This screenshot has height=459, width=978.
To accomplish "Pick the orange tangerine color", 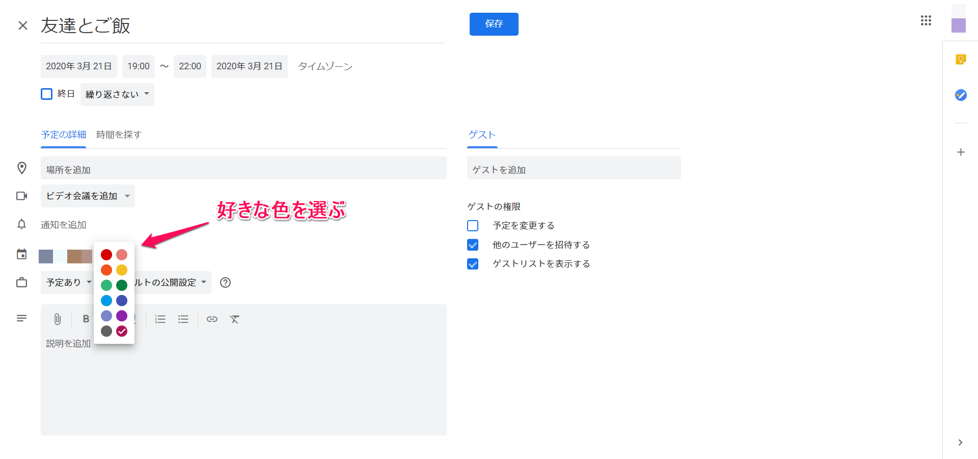I will (106, 270).
